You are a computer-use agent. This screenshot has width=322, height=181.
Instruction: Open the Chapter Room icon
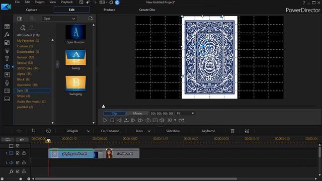[7, 91]
